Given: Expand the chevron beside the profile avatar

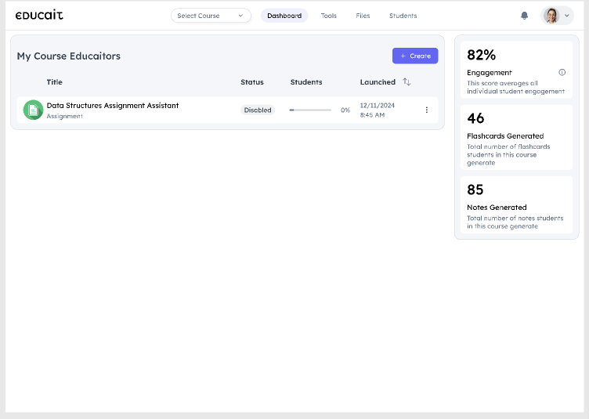Looking at the screenshot, I should (567, 16).
